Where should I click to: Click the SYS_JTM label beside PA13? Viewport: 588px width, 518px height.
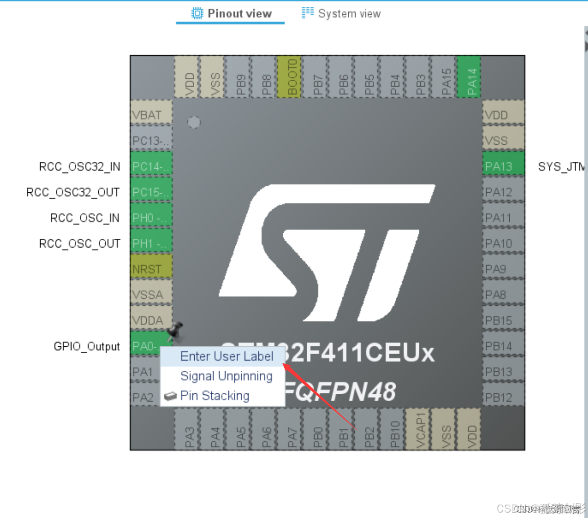coord(561,167)
